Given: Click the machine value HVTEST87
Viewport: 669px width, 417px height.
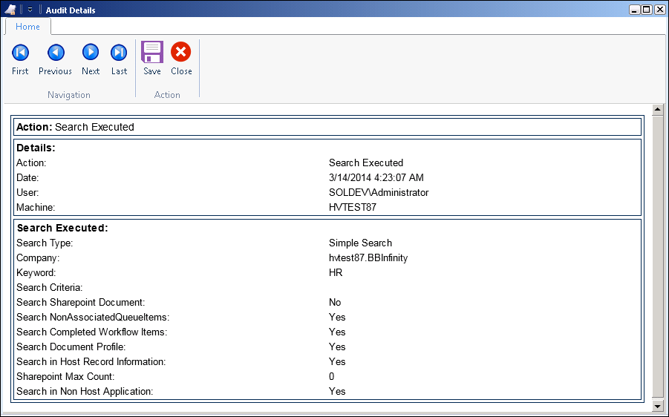Looking at the screenshot, I should tap(353, 208).
